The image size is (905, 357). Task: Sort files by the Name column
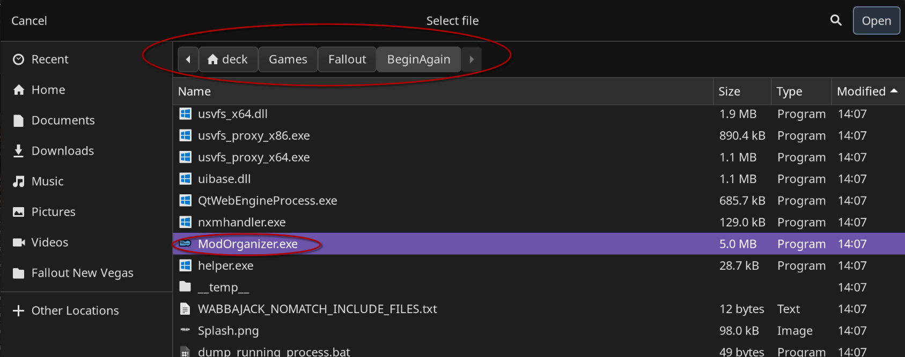pyautogui.click(x=194, y=92)
